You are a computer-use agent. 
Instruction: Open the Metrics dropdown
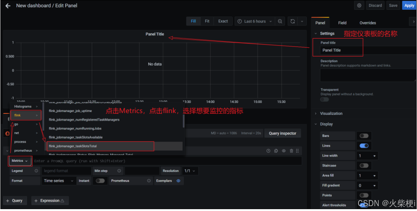tap(20, 161)
